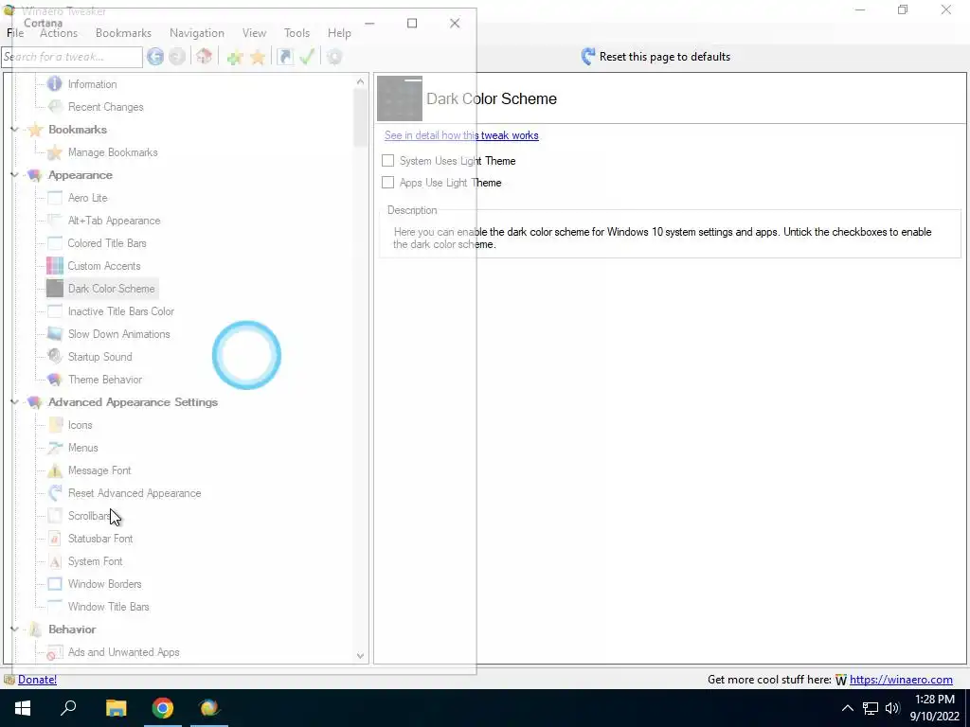Viewport: 970px width, 727px height.
Task: Open the winaero.com link
Action: 901,680
